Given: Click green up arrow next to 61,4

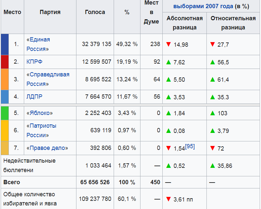Looking at the screenshot, I should click(212, 79).
